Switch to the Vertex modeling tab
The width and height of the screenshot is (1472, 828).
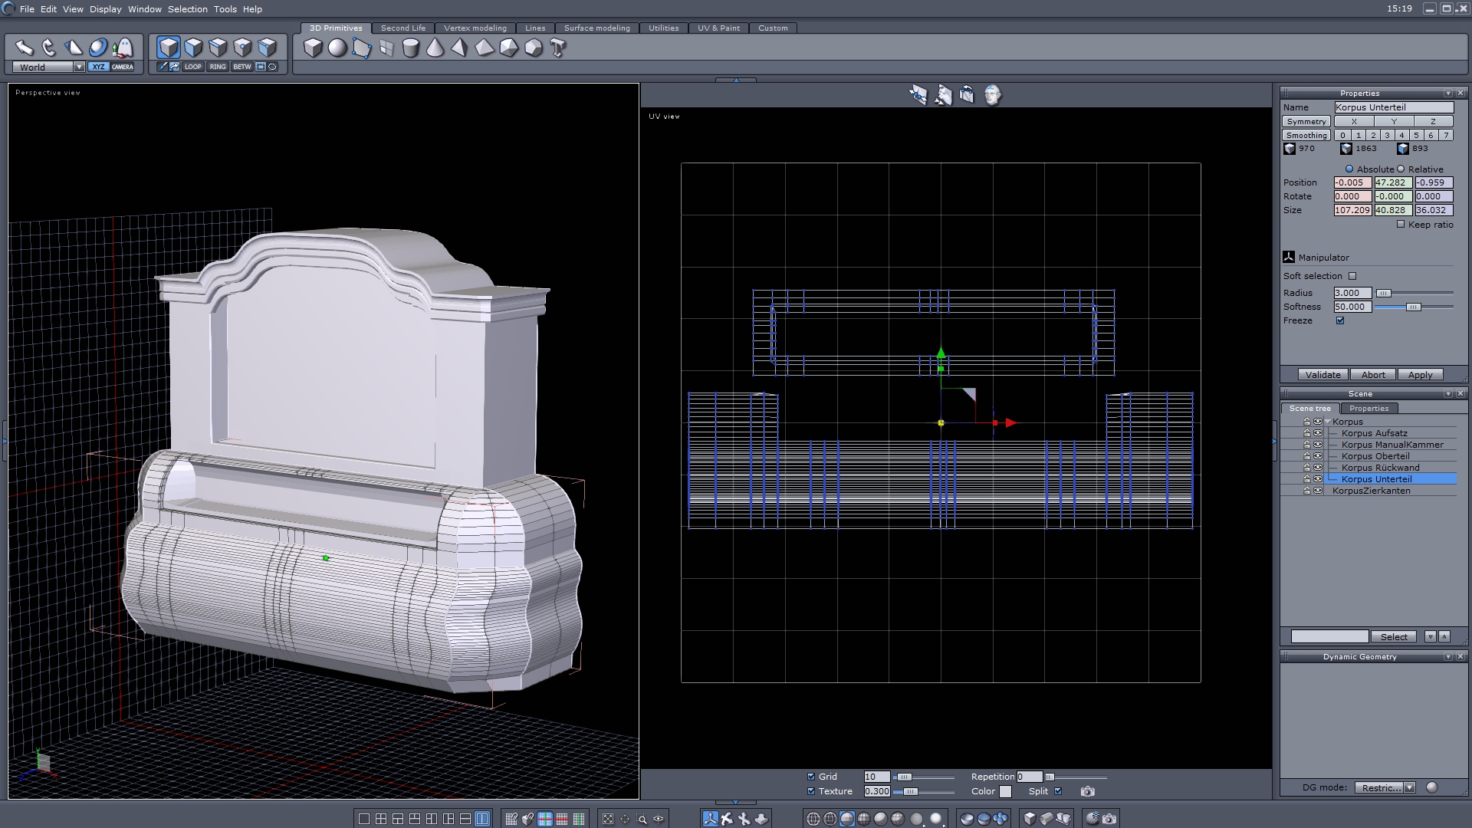pos(475,28)
